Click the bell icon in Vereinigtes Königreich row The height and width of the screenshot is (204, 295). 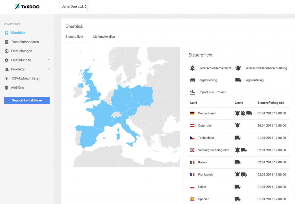coord(237,150)
